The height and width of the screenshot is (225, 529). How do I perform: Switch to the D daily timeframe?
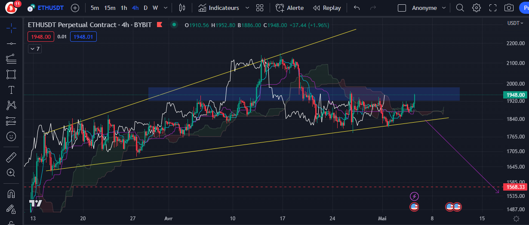coord(145,8)
